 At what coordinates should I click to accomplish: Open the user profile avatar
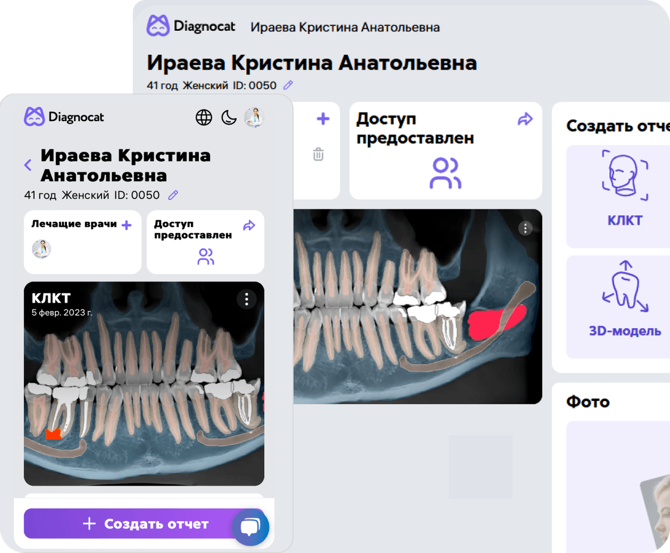click(x=254, y=117)
